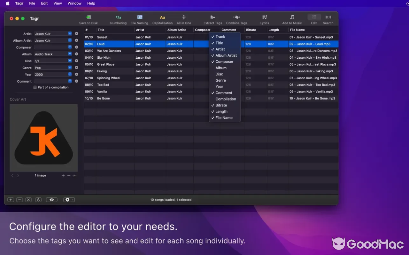
Task: Open the File menu in menu bar
Action: (x=32, y=3)
